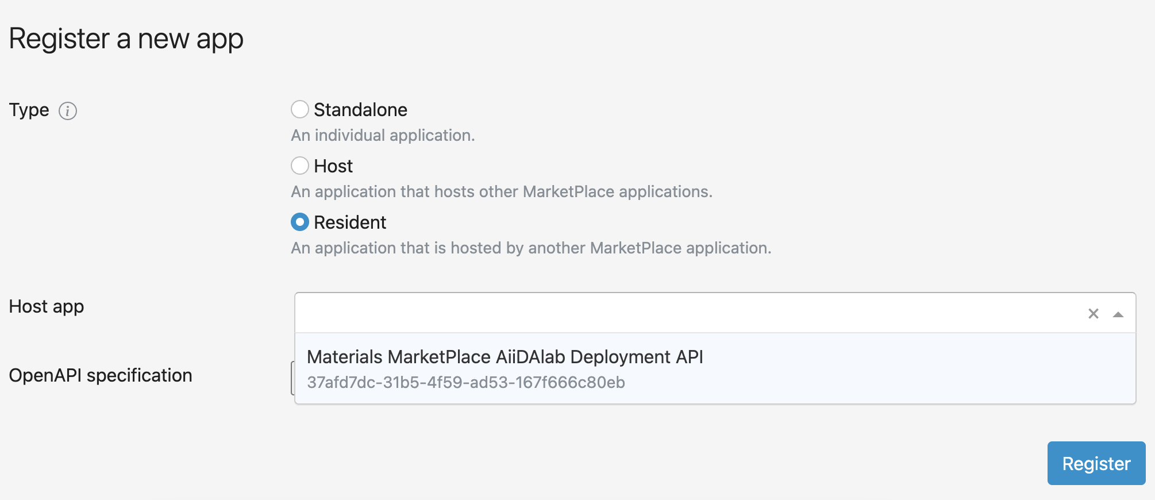Image resolution: width=1155 pixels, height=500 pixels.
Task: Select the Resident radio option
Action: pyautogui.click(x=300, y=222)
